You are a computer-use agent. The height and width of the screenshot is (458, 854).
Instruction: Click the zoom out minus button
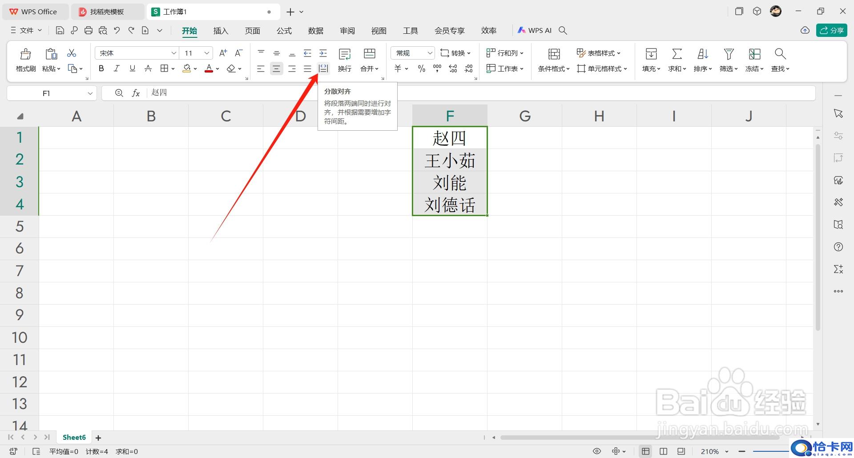click(741, 451)
